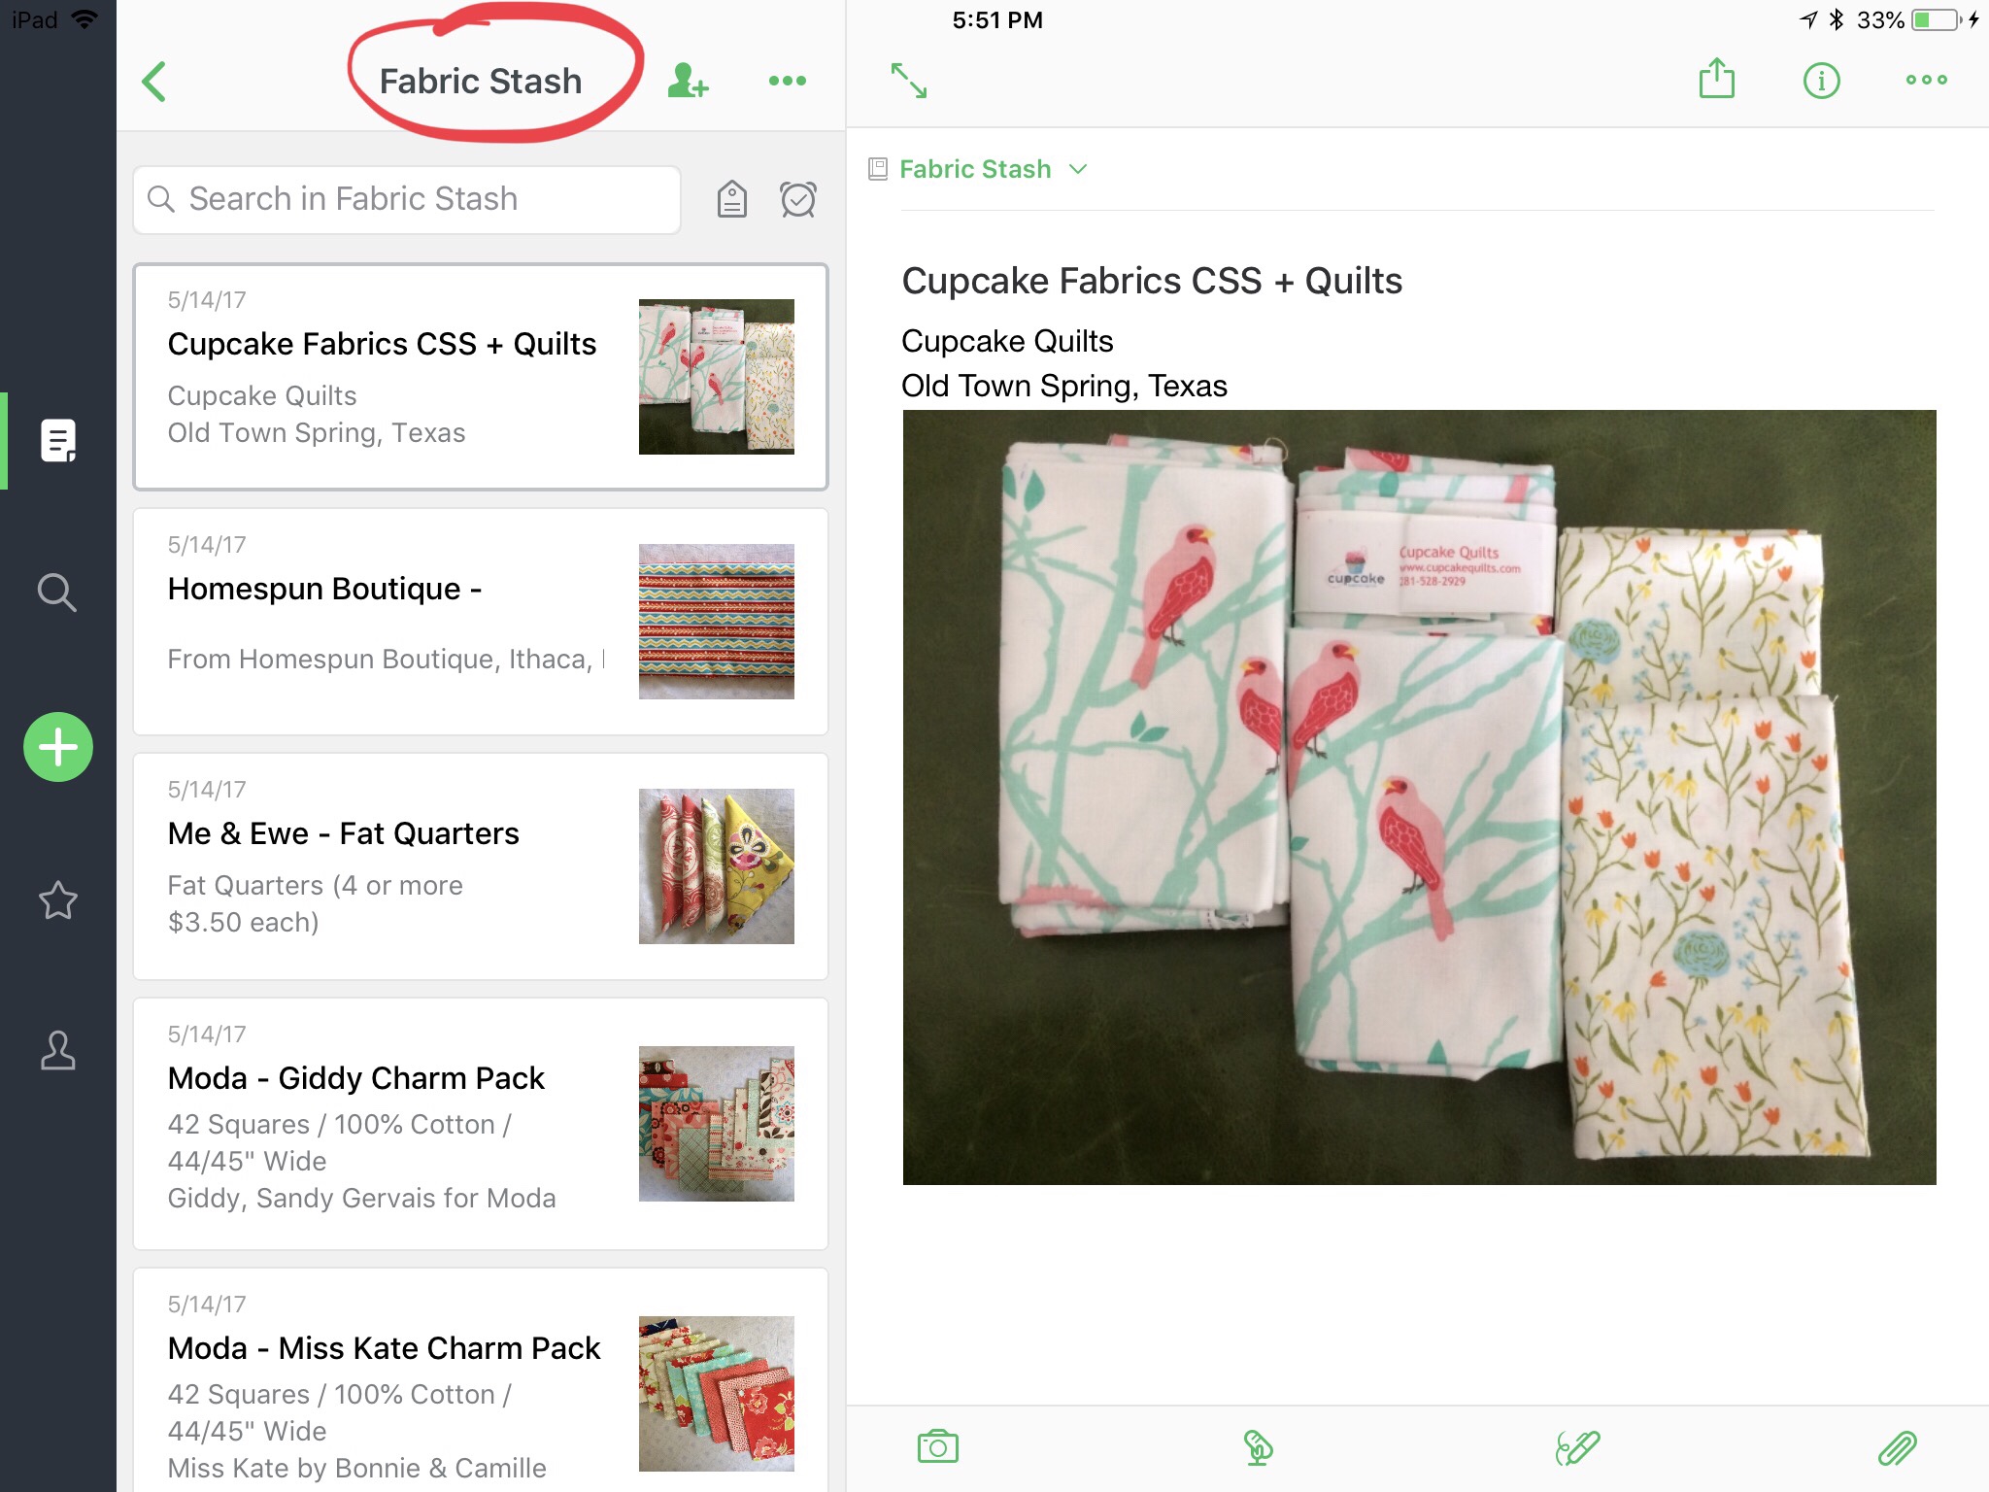Expand the Fabric Stash notebook dropdown
1989x1492 pixels.
tap(994, 169)
